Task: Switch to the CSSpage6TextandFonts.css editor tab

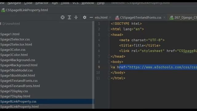Action: [x=141, y=18]
